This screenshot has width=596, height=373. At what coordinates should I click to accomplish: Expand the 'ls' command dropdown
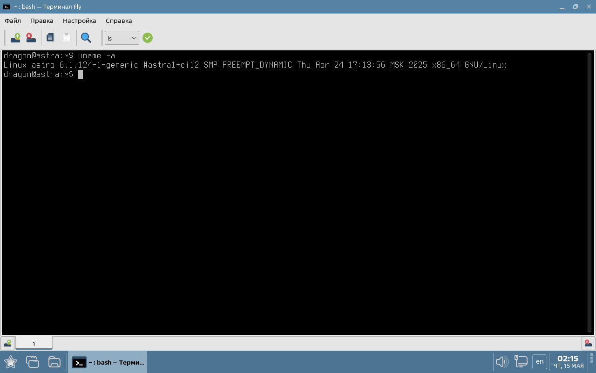(x=134, y=38)
